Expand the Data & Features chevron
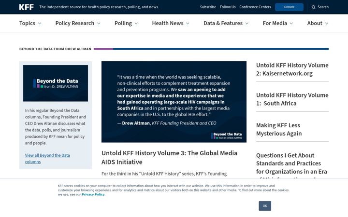The width and height of the screenshot is (348, 217). tap(246, 23)
